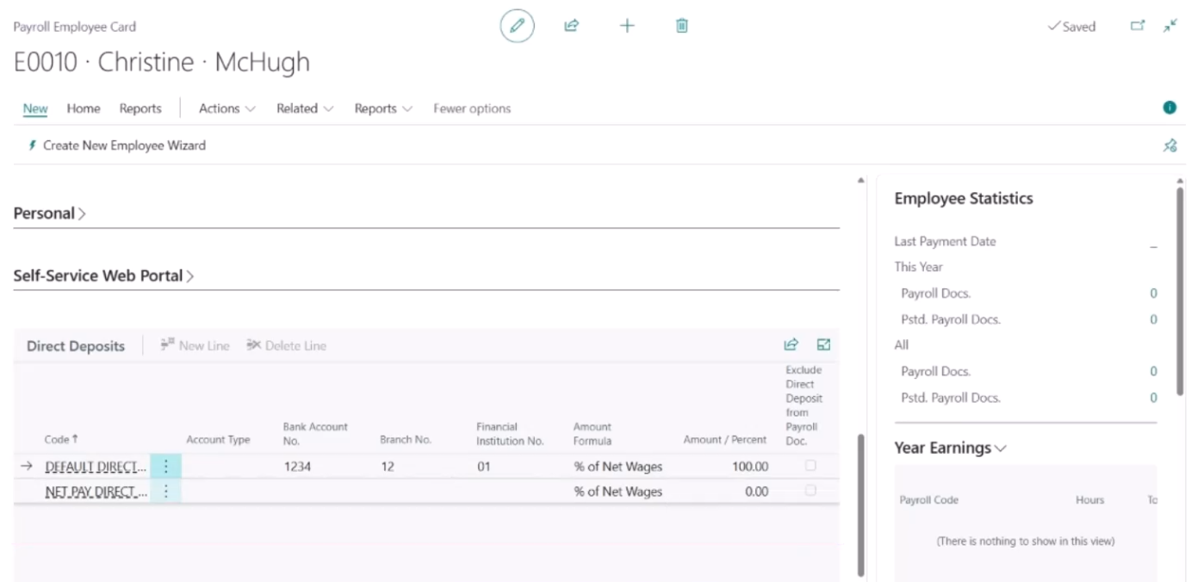Click the NET PAY DIRECT code cell

tap(96, 492)
